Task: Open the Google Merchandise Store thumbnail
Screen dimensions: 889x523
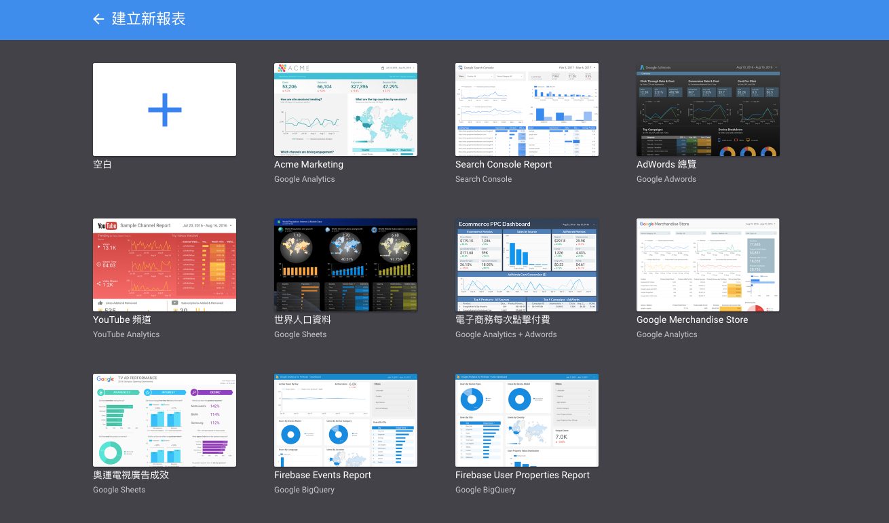Action: pyautogui.click(x=708, y=265)
